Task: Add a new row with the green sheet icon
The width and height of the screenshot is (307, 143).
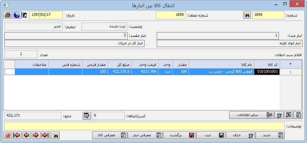Action: click(x=298, y=116)
